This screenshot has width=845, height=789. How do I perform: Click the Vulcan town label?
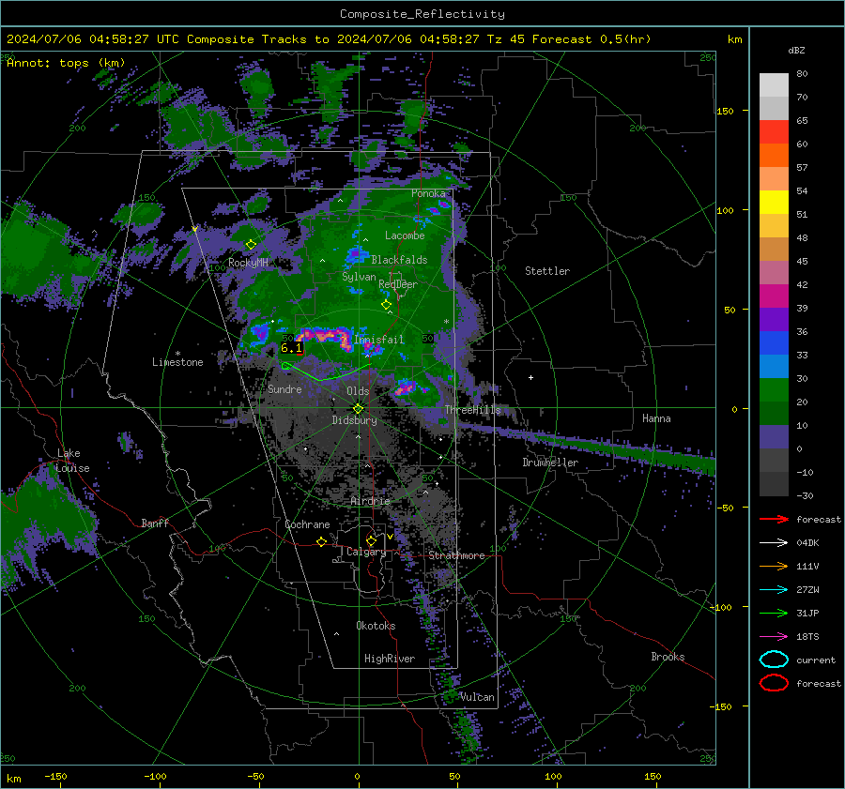tap(477, 697)
